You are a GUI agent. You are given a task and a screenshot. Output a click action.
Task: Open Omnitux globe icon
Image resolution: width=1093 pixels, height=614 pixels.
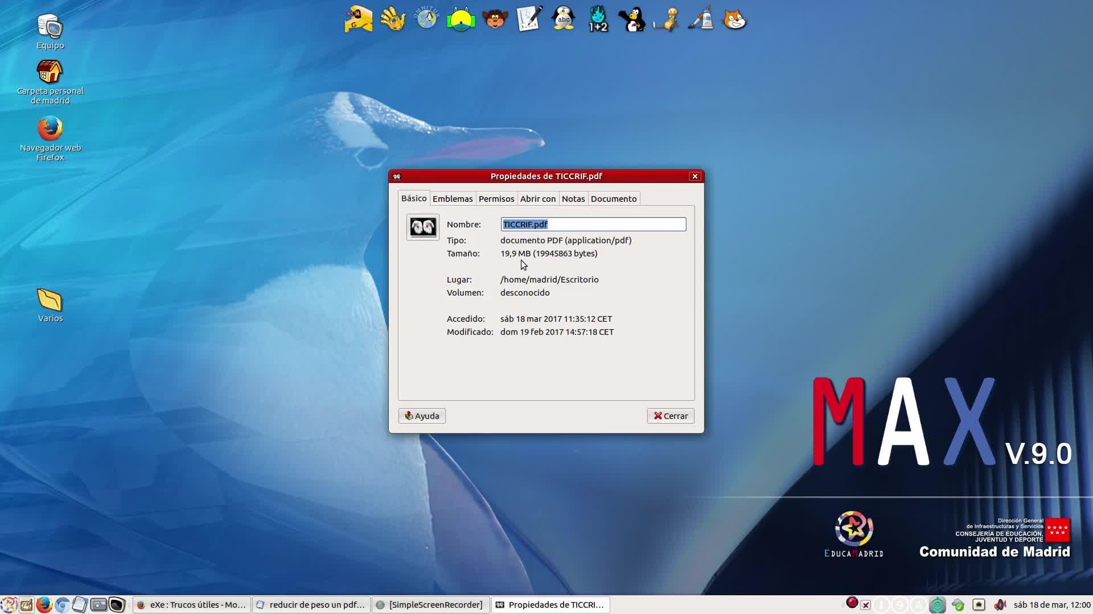pos(426,19)
